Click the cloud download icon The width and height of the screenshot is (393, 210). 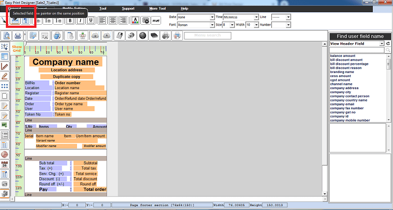tap(107, 36)
